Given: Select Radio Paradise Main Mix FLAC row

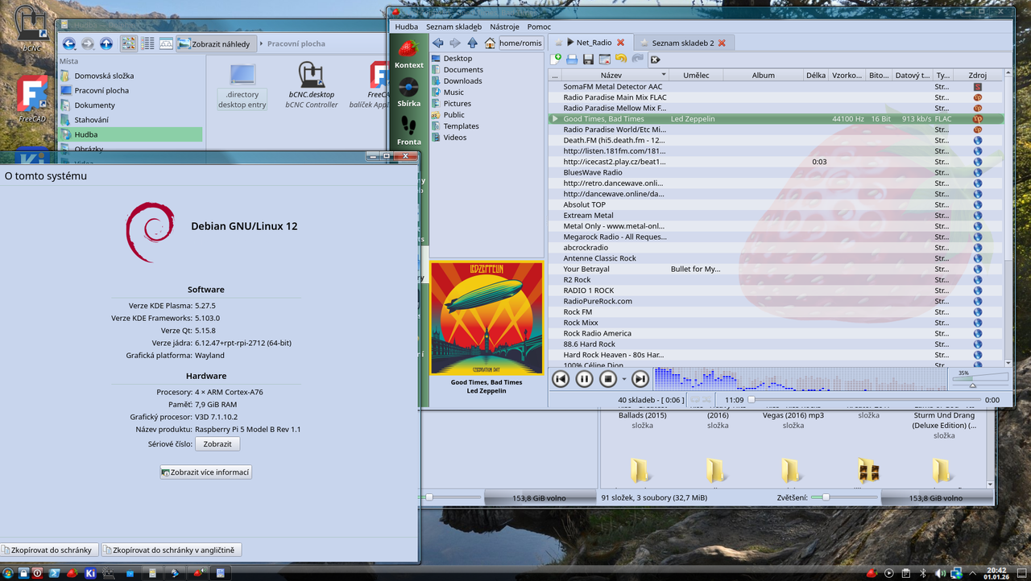Looking at the screenshot, I should 776,97.
